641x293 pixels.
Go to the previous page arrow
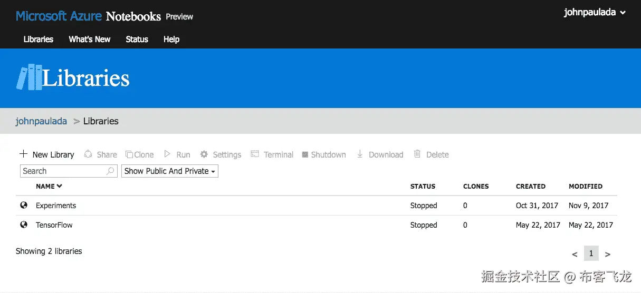[x=575, y=254]
